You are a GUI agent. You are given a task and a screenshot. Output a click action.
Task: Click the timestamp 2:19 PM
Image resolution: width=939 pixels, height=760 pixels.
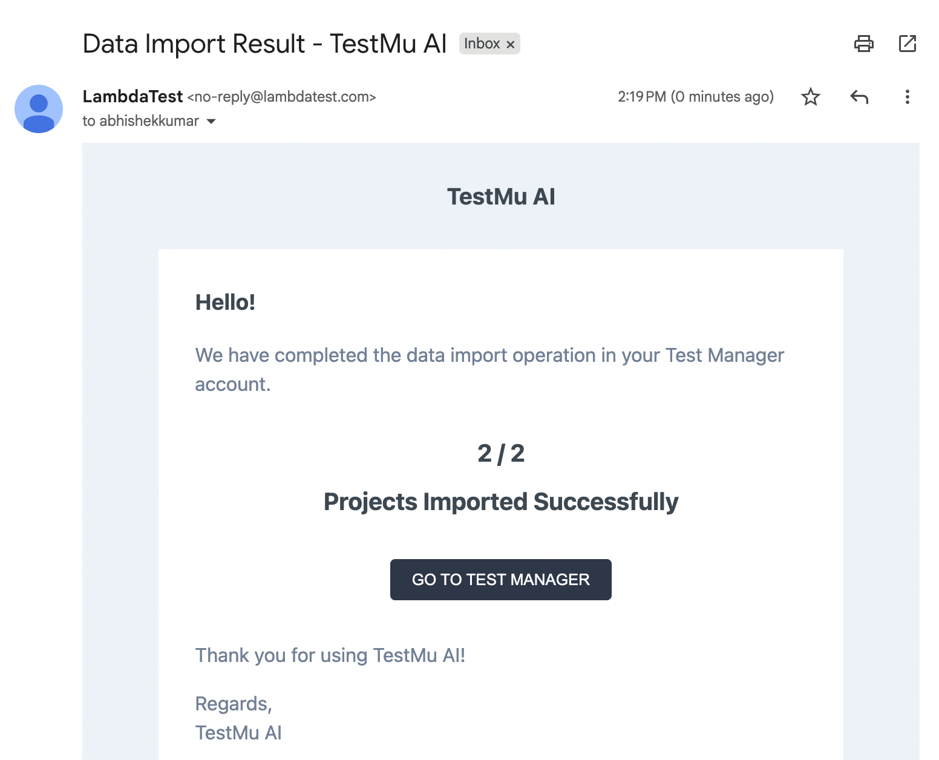click(x=643, y=96)
